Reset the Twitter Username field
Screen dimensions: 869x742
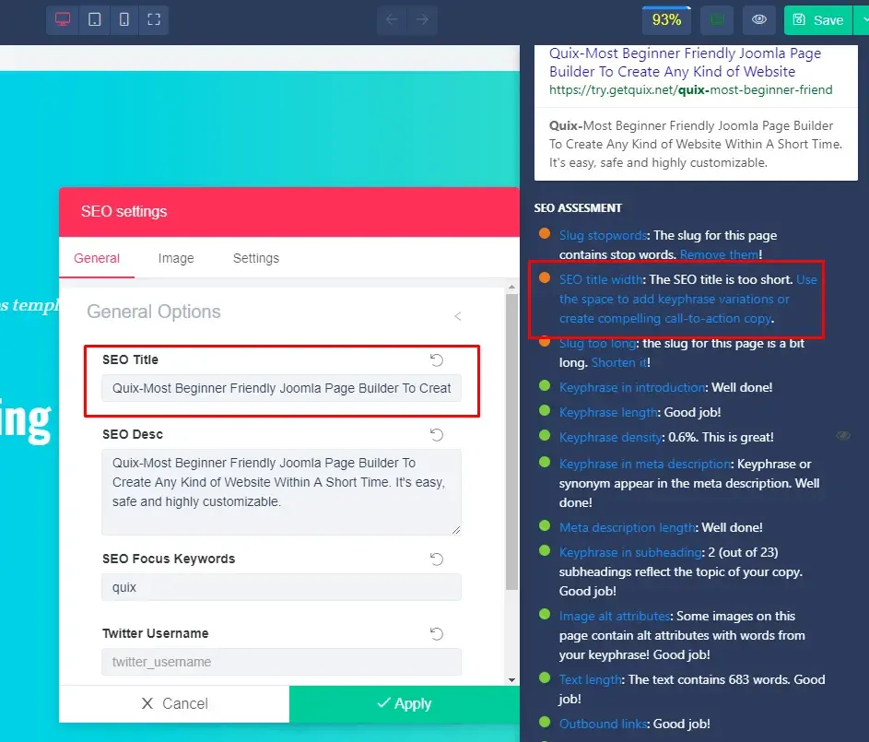point(437,634)
